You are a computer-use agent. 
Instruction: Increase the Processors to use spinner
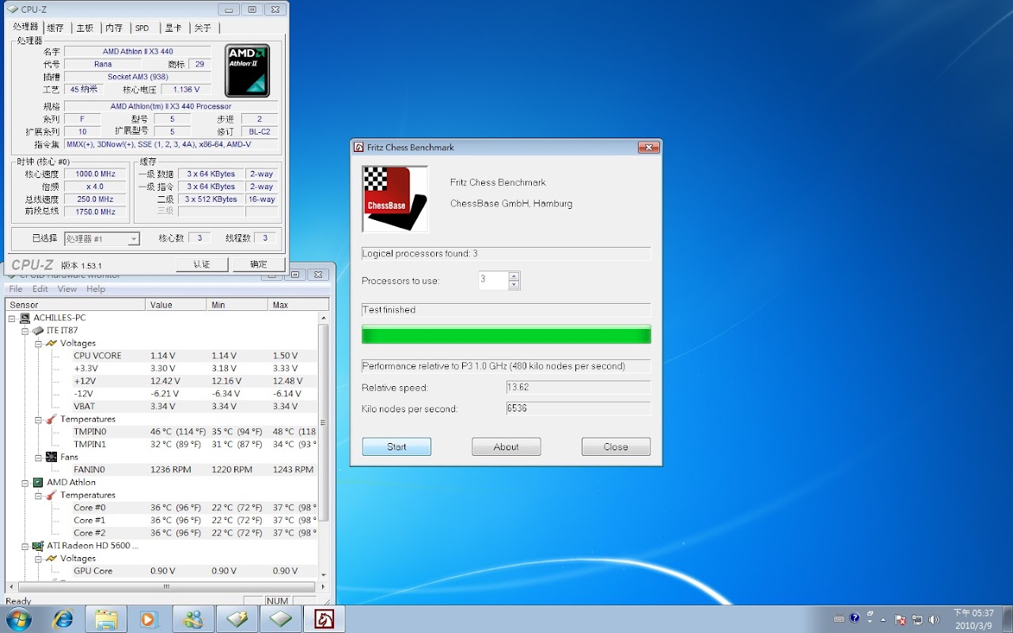tap(514, 276)
